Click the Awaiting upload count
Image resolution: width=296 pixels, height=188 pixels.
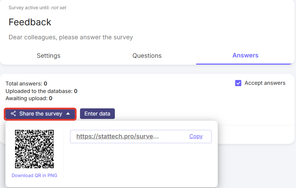(x=51, y=98)
